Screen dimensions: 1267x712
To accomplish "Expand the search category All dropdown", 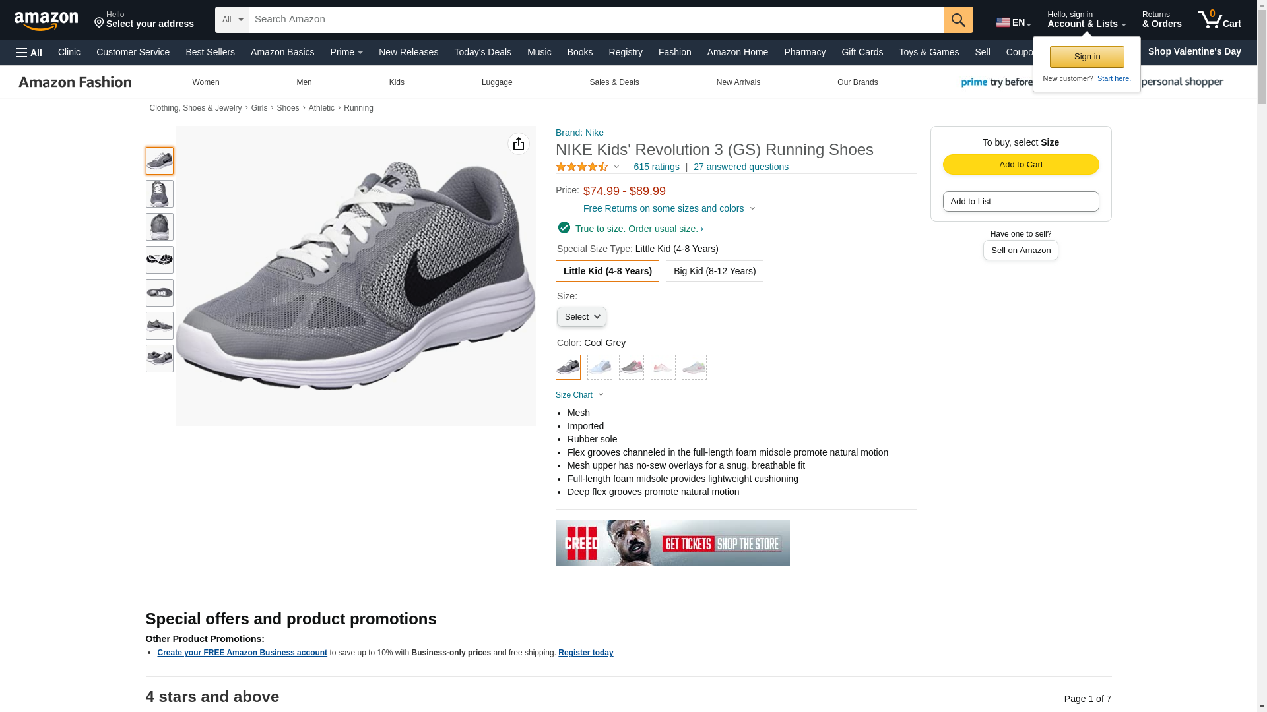I will coord(232,20).
